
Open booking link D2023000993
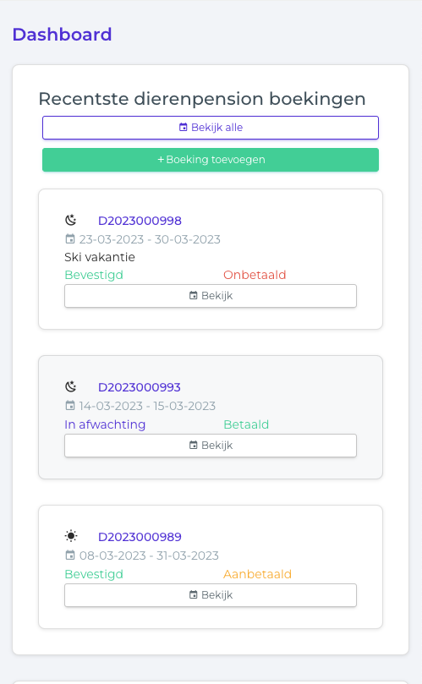[140, 387]
